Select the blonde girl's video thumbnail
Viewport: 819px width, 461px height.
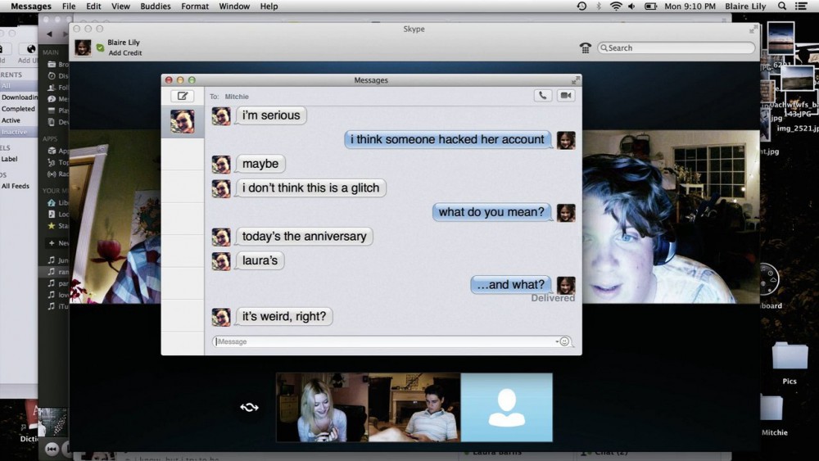(322, 407)
